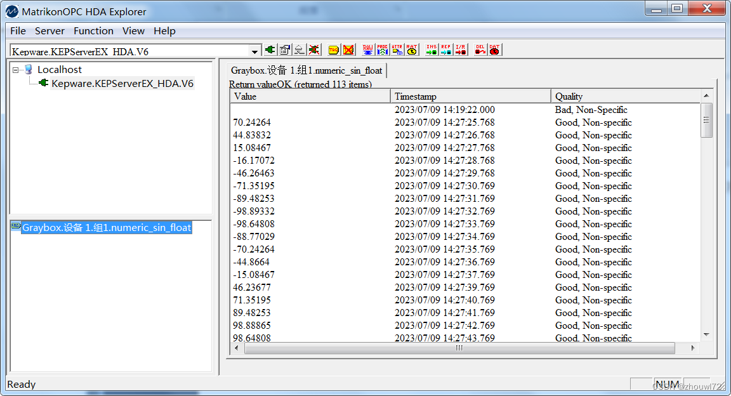Open the Server menu
Screen dimensions: 731x396
[49, 31]
